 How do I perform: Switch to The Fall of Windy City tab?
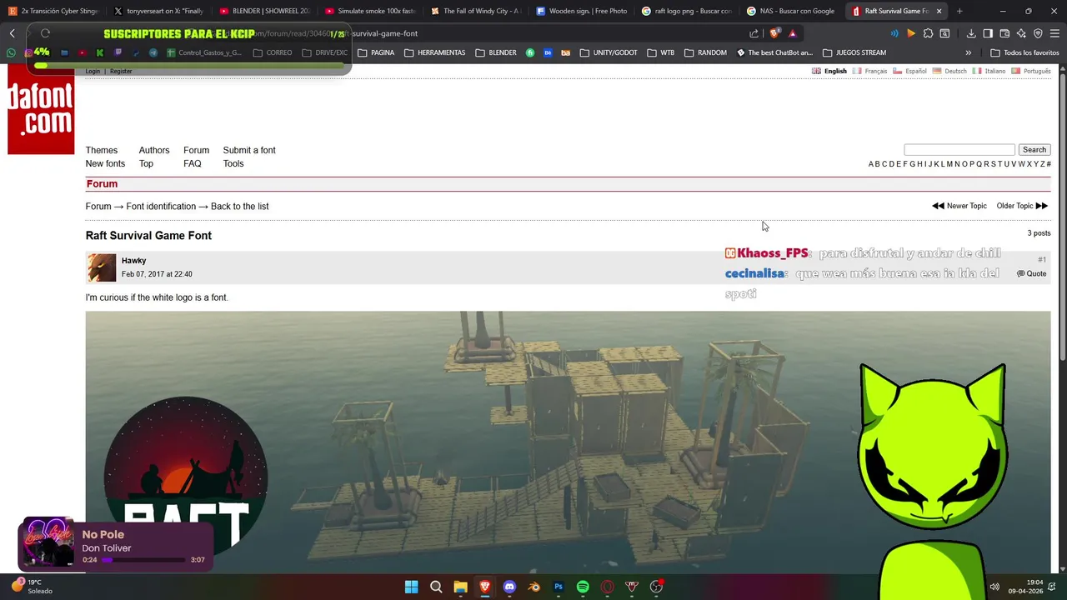coord(475,11)
